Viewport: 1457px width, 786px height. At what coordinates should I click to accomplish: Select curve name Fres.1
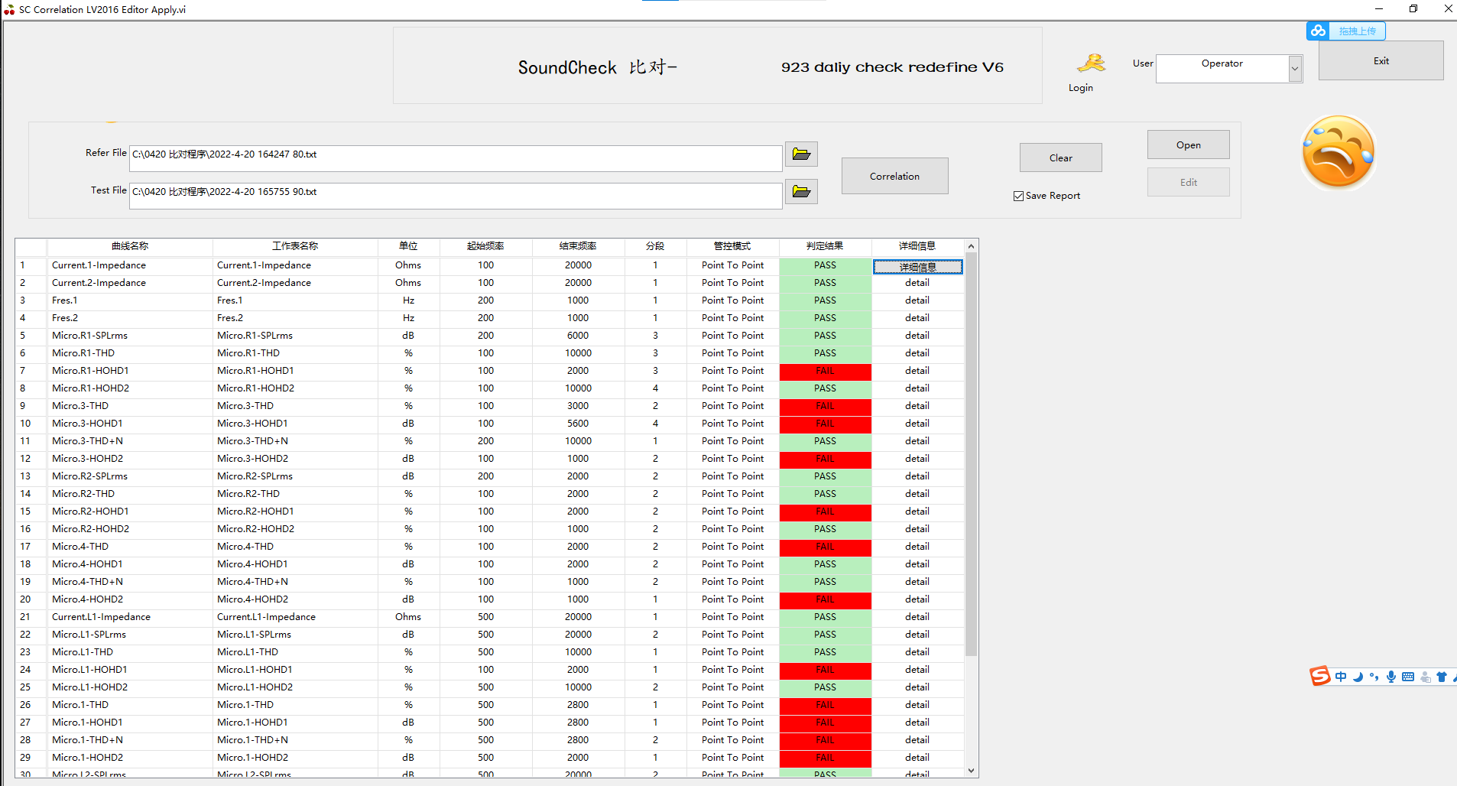[x=65, y=300]
